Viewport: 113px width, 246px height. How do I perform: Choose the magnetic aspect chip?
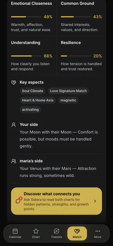click(x=68, y=100)
